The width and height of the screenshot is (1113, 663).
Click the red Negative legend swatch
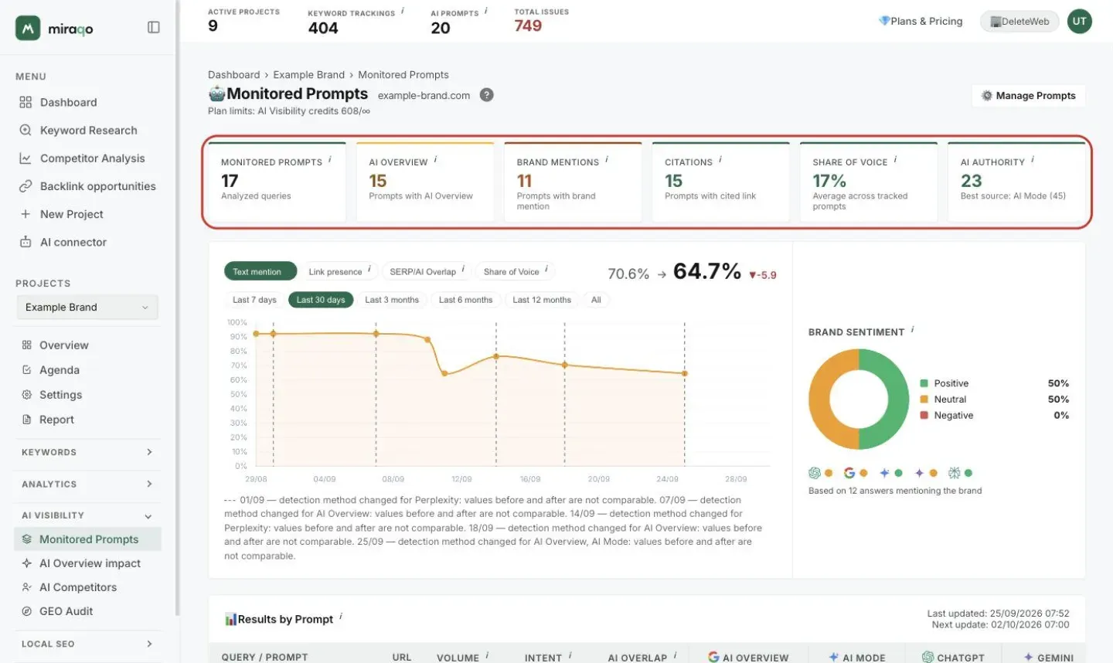tap(924, 415)
